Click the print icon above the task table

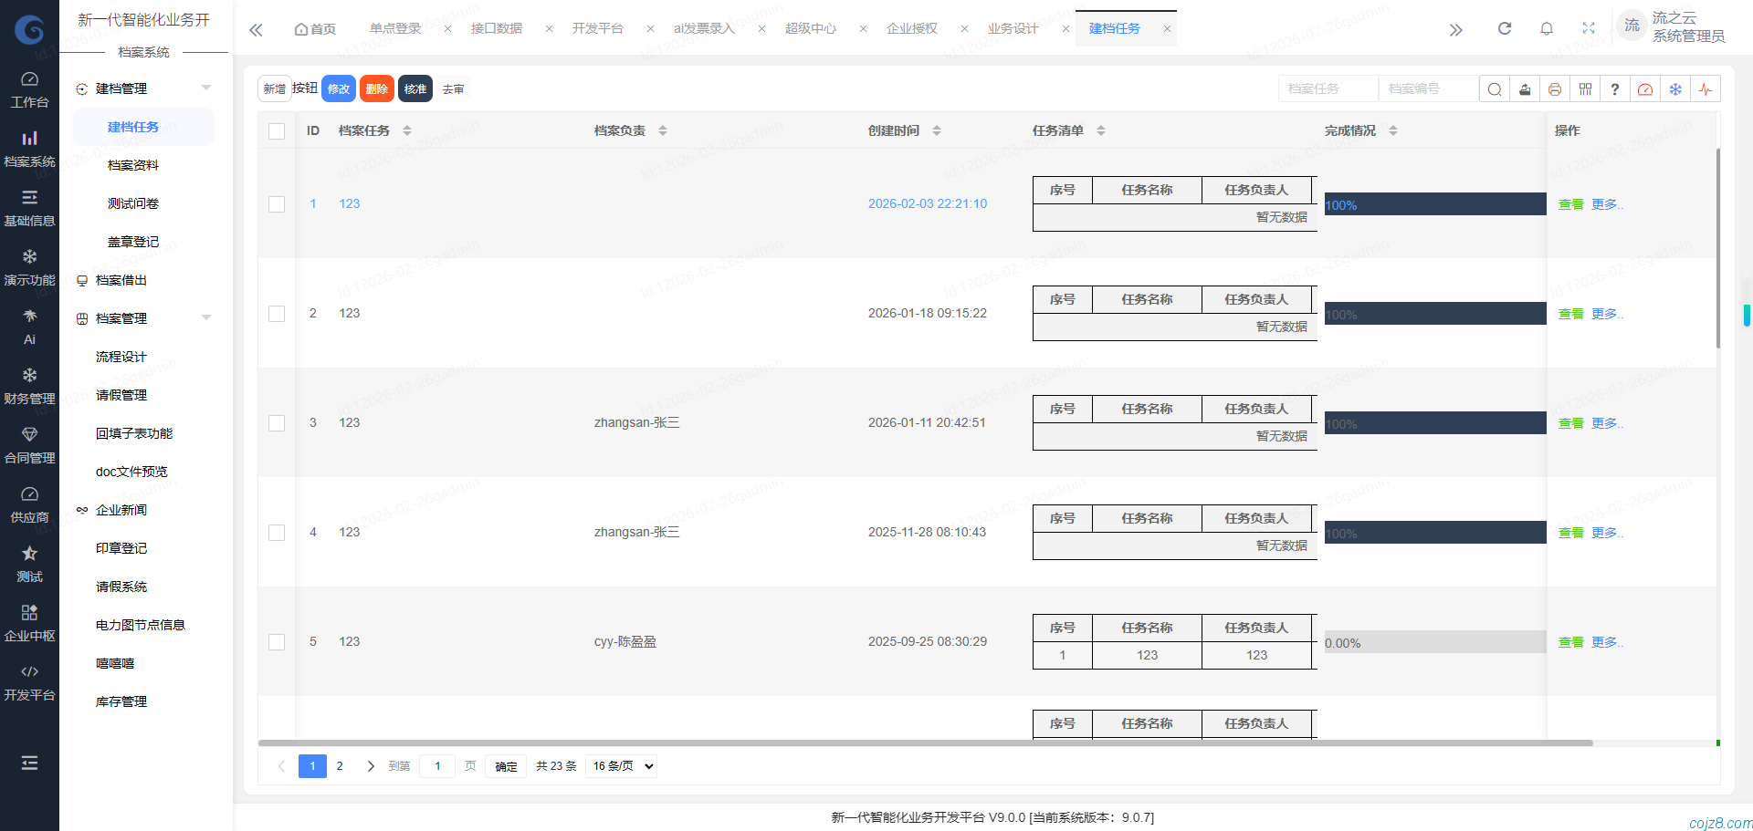click(x=1555, y=88)
